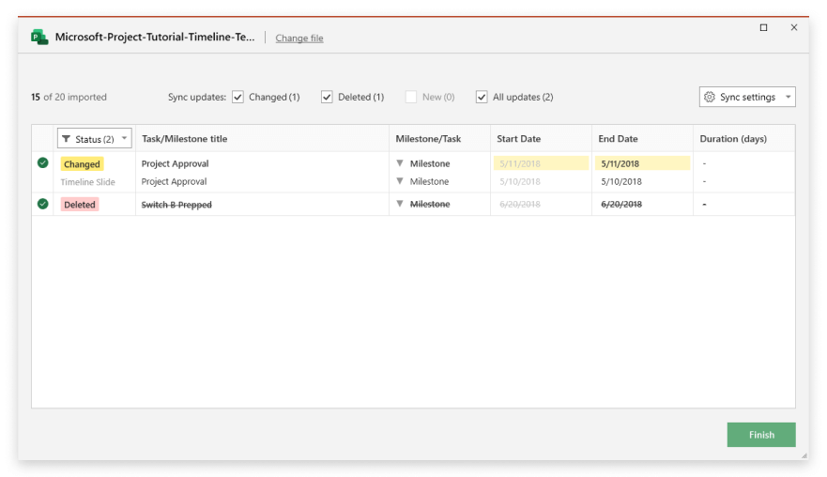Screen dimensions: 827x477
Task: Click the Task/Milestone title column header
Action: [x=185, y=139]
